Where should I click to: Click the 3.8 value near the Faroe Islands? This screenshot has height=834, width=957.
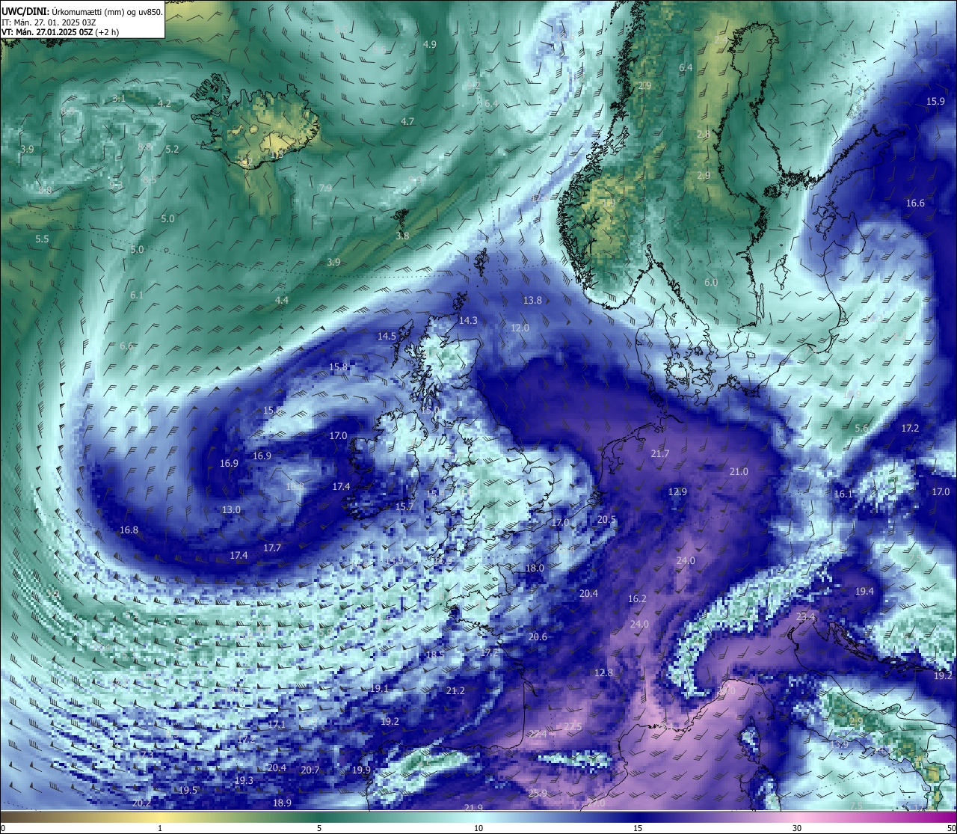tap(402, 236)
